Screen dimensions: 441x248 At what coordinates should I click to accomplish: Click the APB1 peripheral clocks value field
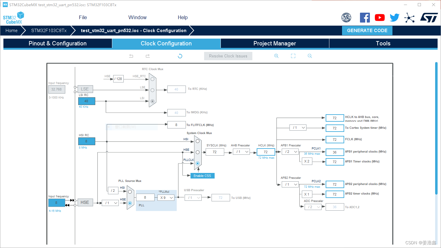coord(335,152)
